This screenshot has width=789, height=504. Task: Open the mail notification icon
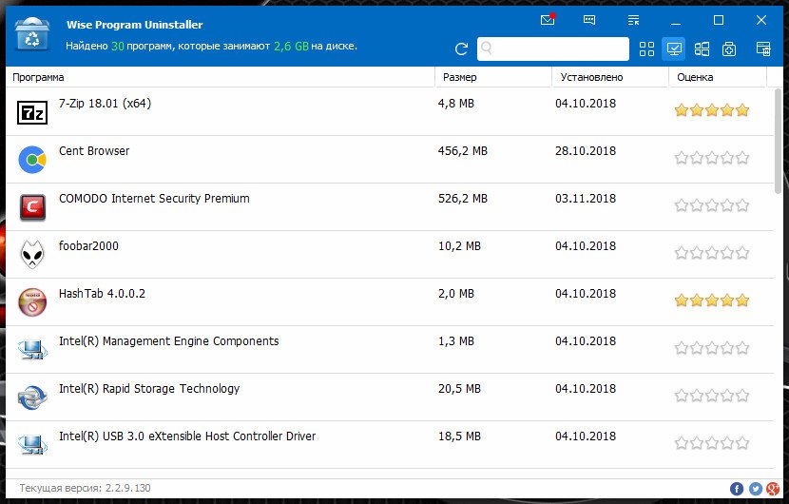click(x=548, y=20)
